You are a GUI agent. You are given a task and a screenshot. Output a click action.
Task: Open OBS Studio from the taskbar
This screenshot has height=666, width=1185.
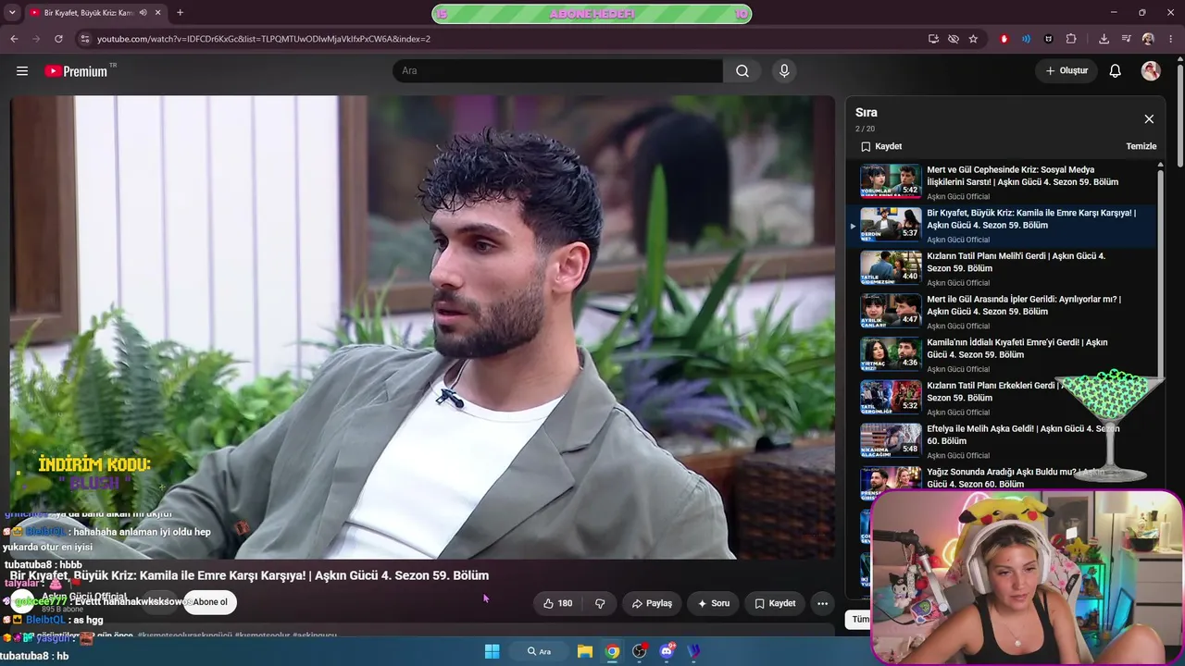click(x=639, y=651)
